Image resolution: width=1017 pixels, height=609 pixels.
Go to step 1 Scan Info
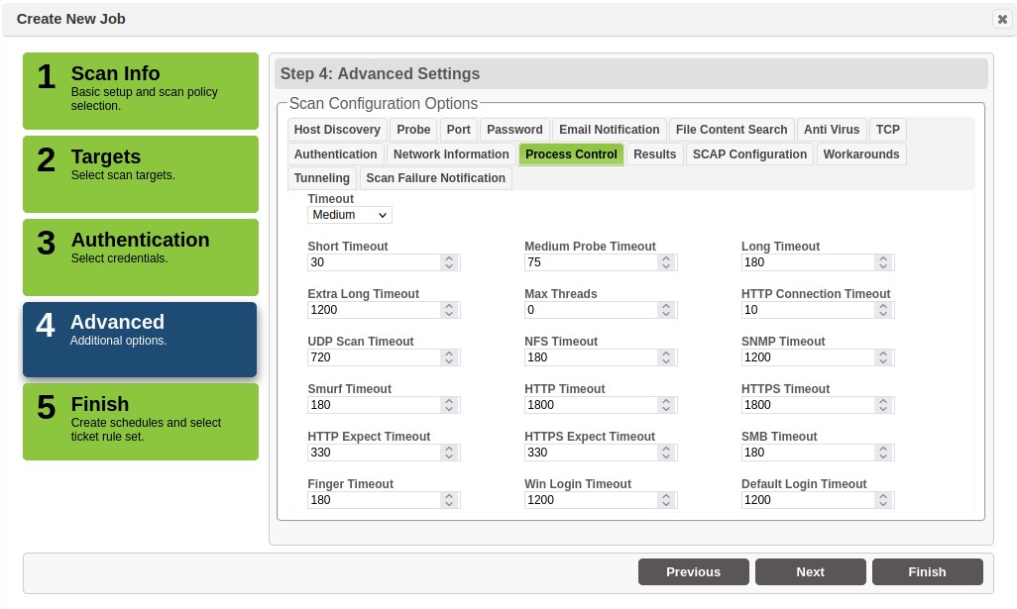click(x=141, y=91)
